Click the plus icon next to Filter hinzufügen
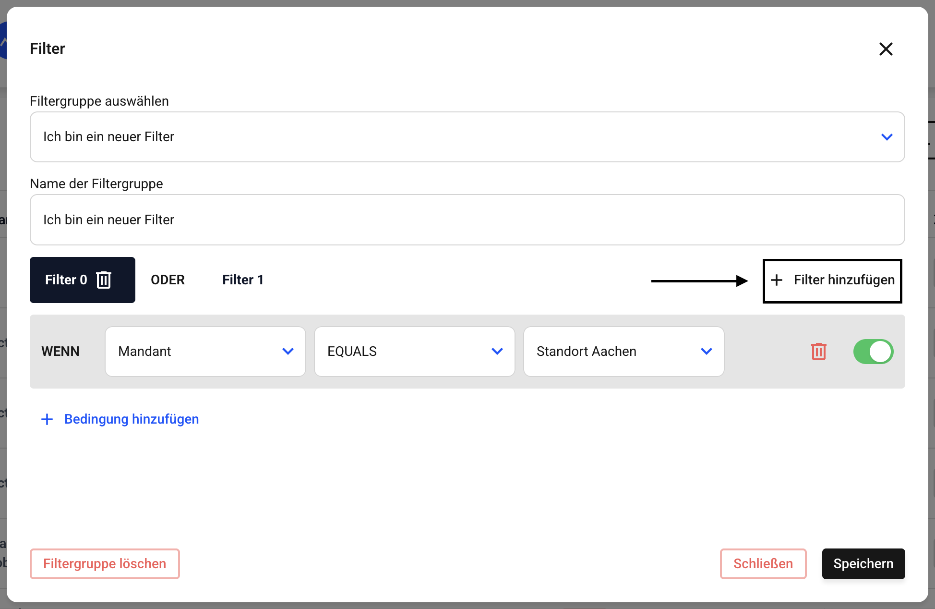 [x=777, y=280]
